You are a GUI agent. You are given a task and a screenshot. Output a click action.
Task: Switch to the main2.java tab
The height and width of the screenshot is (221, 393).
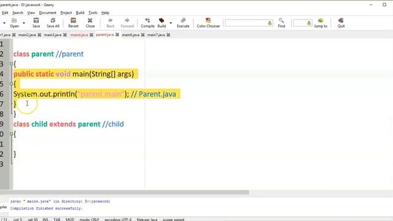(x=27, y=35)
